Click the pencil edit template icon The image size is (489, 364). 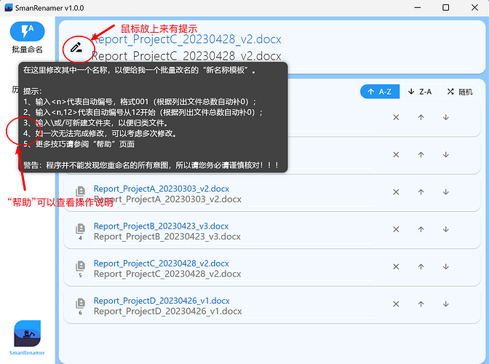[x=76, y=49]
